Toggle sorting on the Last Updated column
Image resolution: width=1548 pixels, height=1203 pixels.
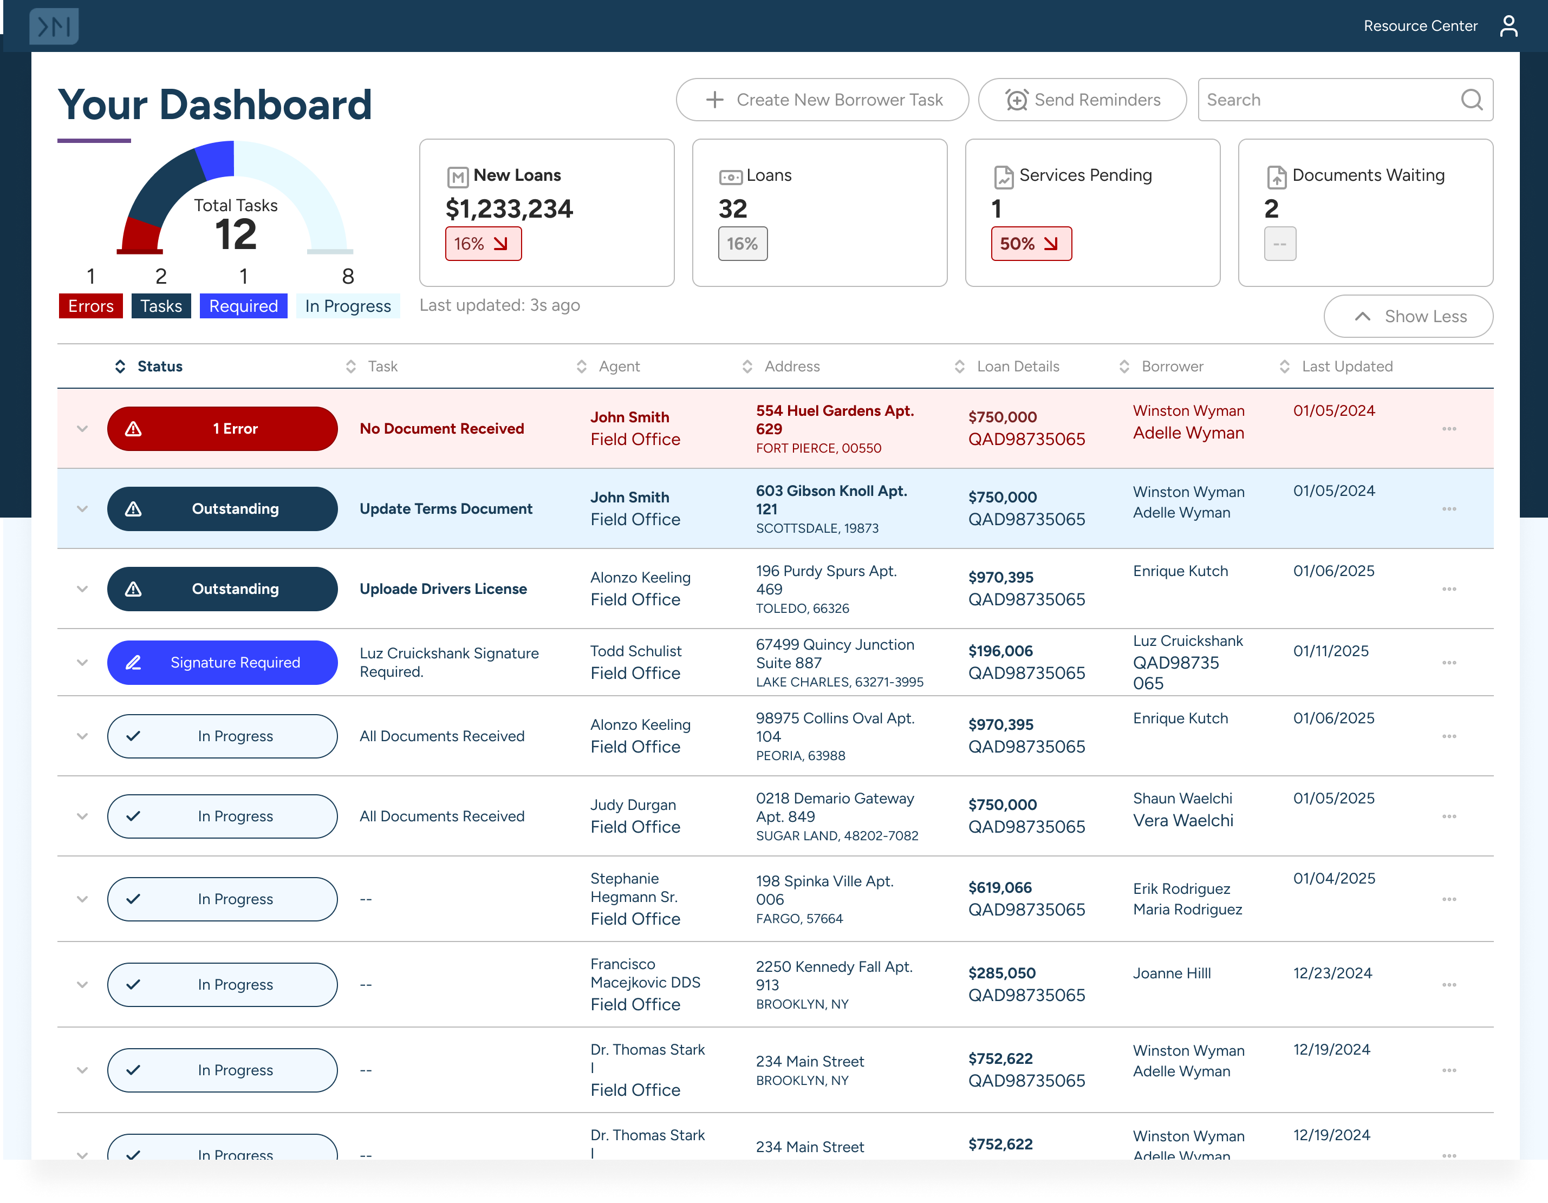point(1284,367)
